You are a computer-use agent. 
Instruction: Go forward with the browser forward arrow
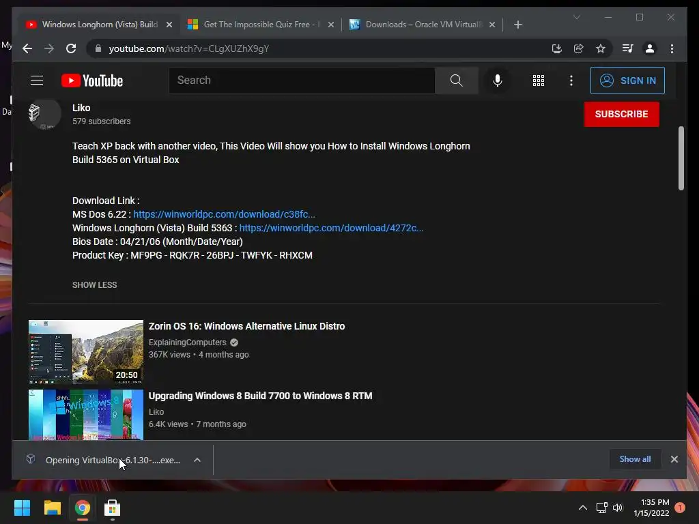[x=49, y=48]
